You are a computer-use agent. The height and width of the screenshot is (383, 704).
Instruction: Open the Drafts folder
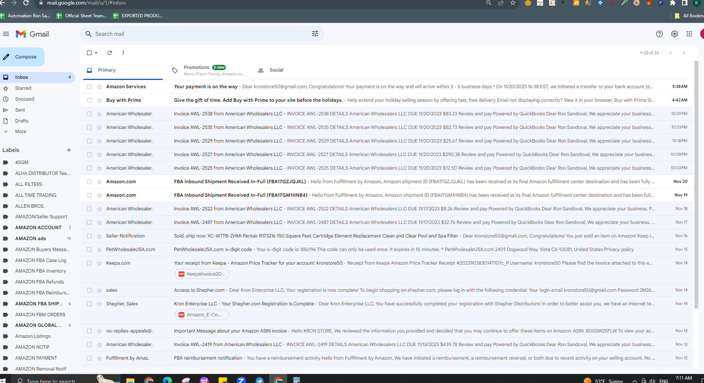click(21, 121)
